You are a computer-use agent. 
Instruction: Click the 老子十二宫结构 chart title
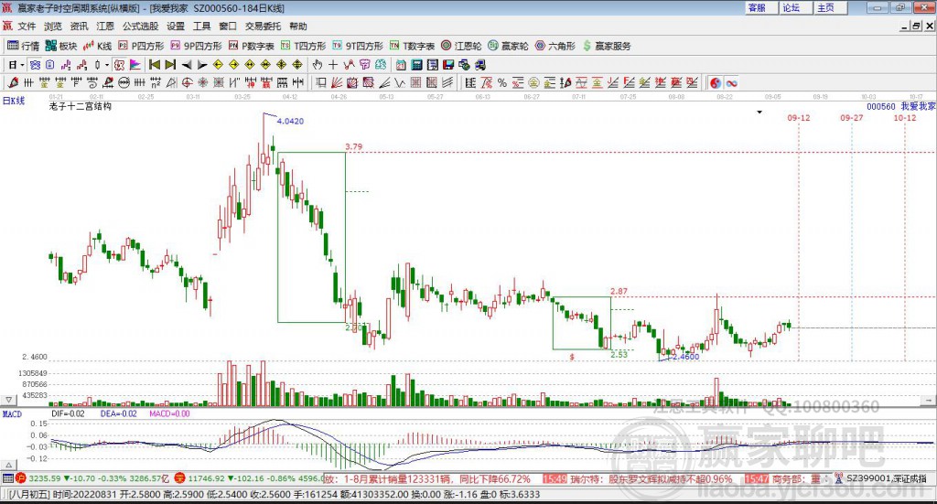[x=81, y=106]
